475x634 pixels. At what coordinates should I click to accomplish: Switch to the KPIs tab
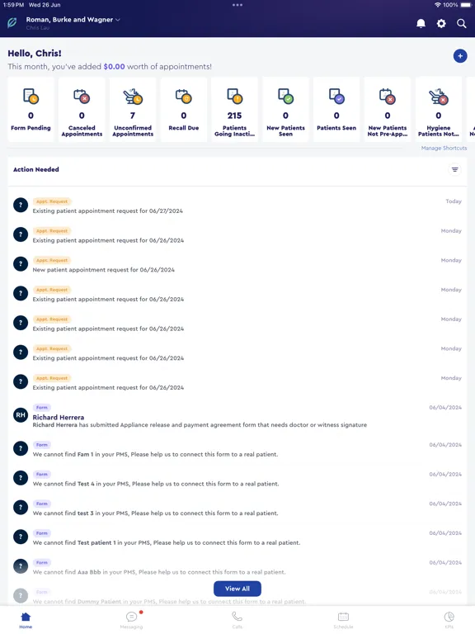pos(449,620)
